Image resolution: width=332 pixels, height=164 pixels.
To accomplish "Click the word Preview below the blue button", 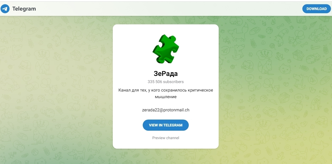I will point(159,138).
